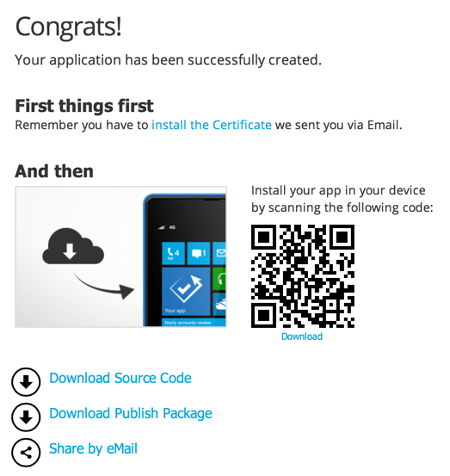
Task: Click the circular arrow icon beside Download Source Code
Action: (x=26, y=381)
